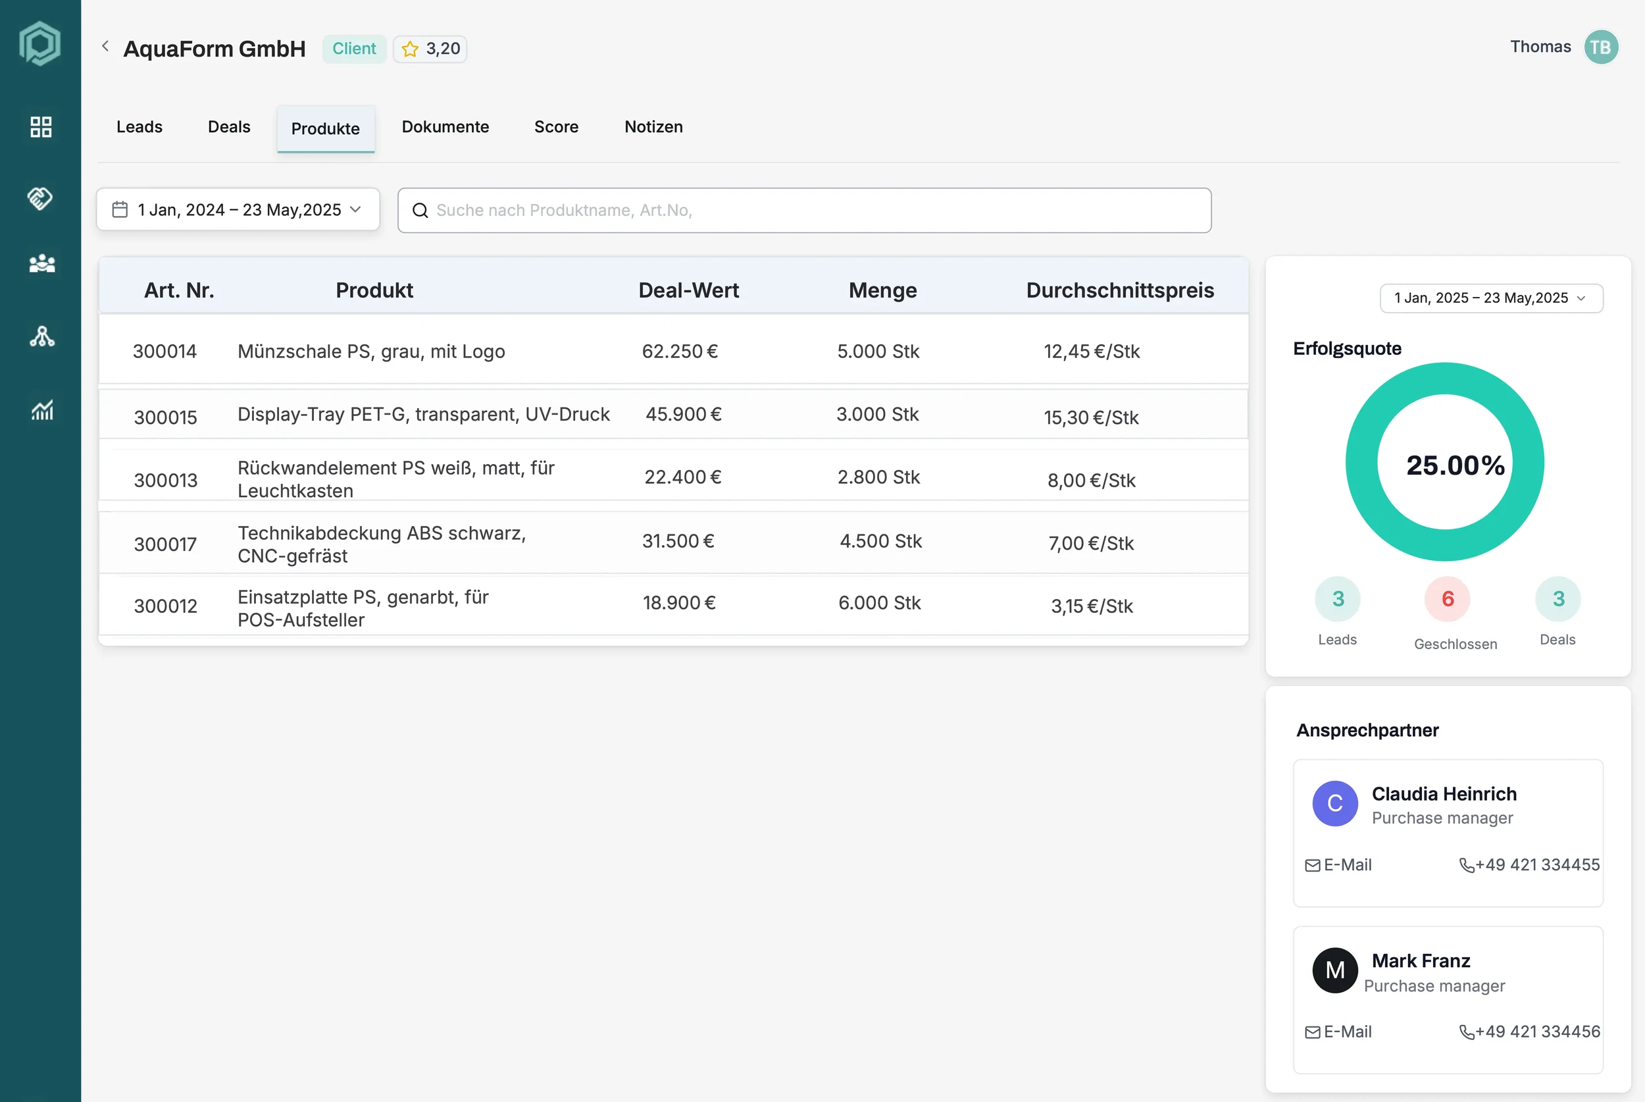
Task: Click the star rating 3,20 badge
Action: [430, 49]
